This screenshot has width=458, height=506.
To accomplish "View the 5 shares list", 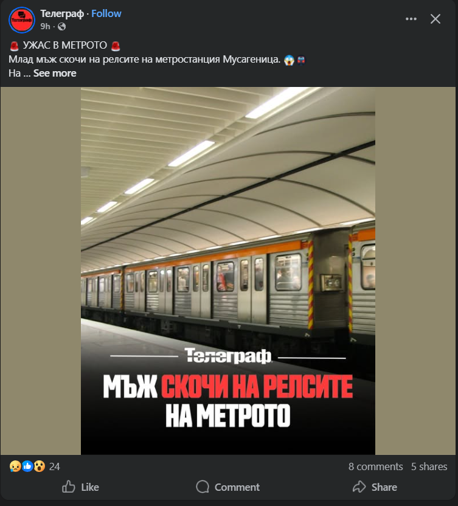I will click(x=429, y=466).
